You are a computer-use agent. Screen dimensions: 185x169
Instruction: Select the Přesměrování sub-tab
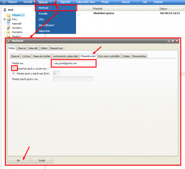click(x=88, y=56)
